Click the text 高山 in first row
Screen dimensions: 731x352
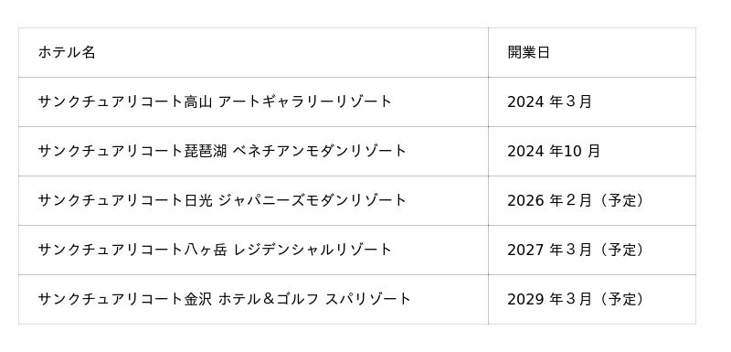pos(198,101)
